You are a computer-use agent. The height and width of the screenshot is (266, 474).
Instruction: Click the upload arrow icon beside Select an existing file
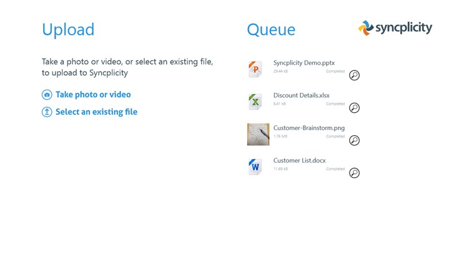click(47, 112)
